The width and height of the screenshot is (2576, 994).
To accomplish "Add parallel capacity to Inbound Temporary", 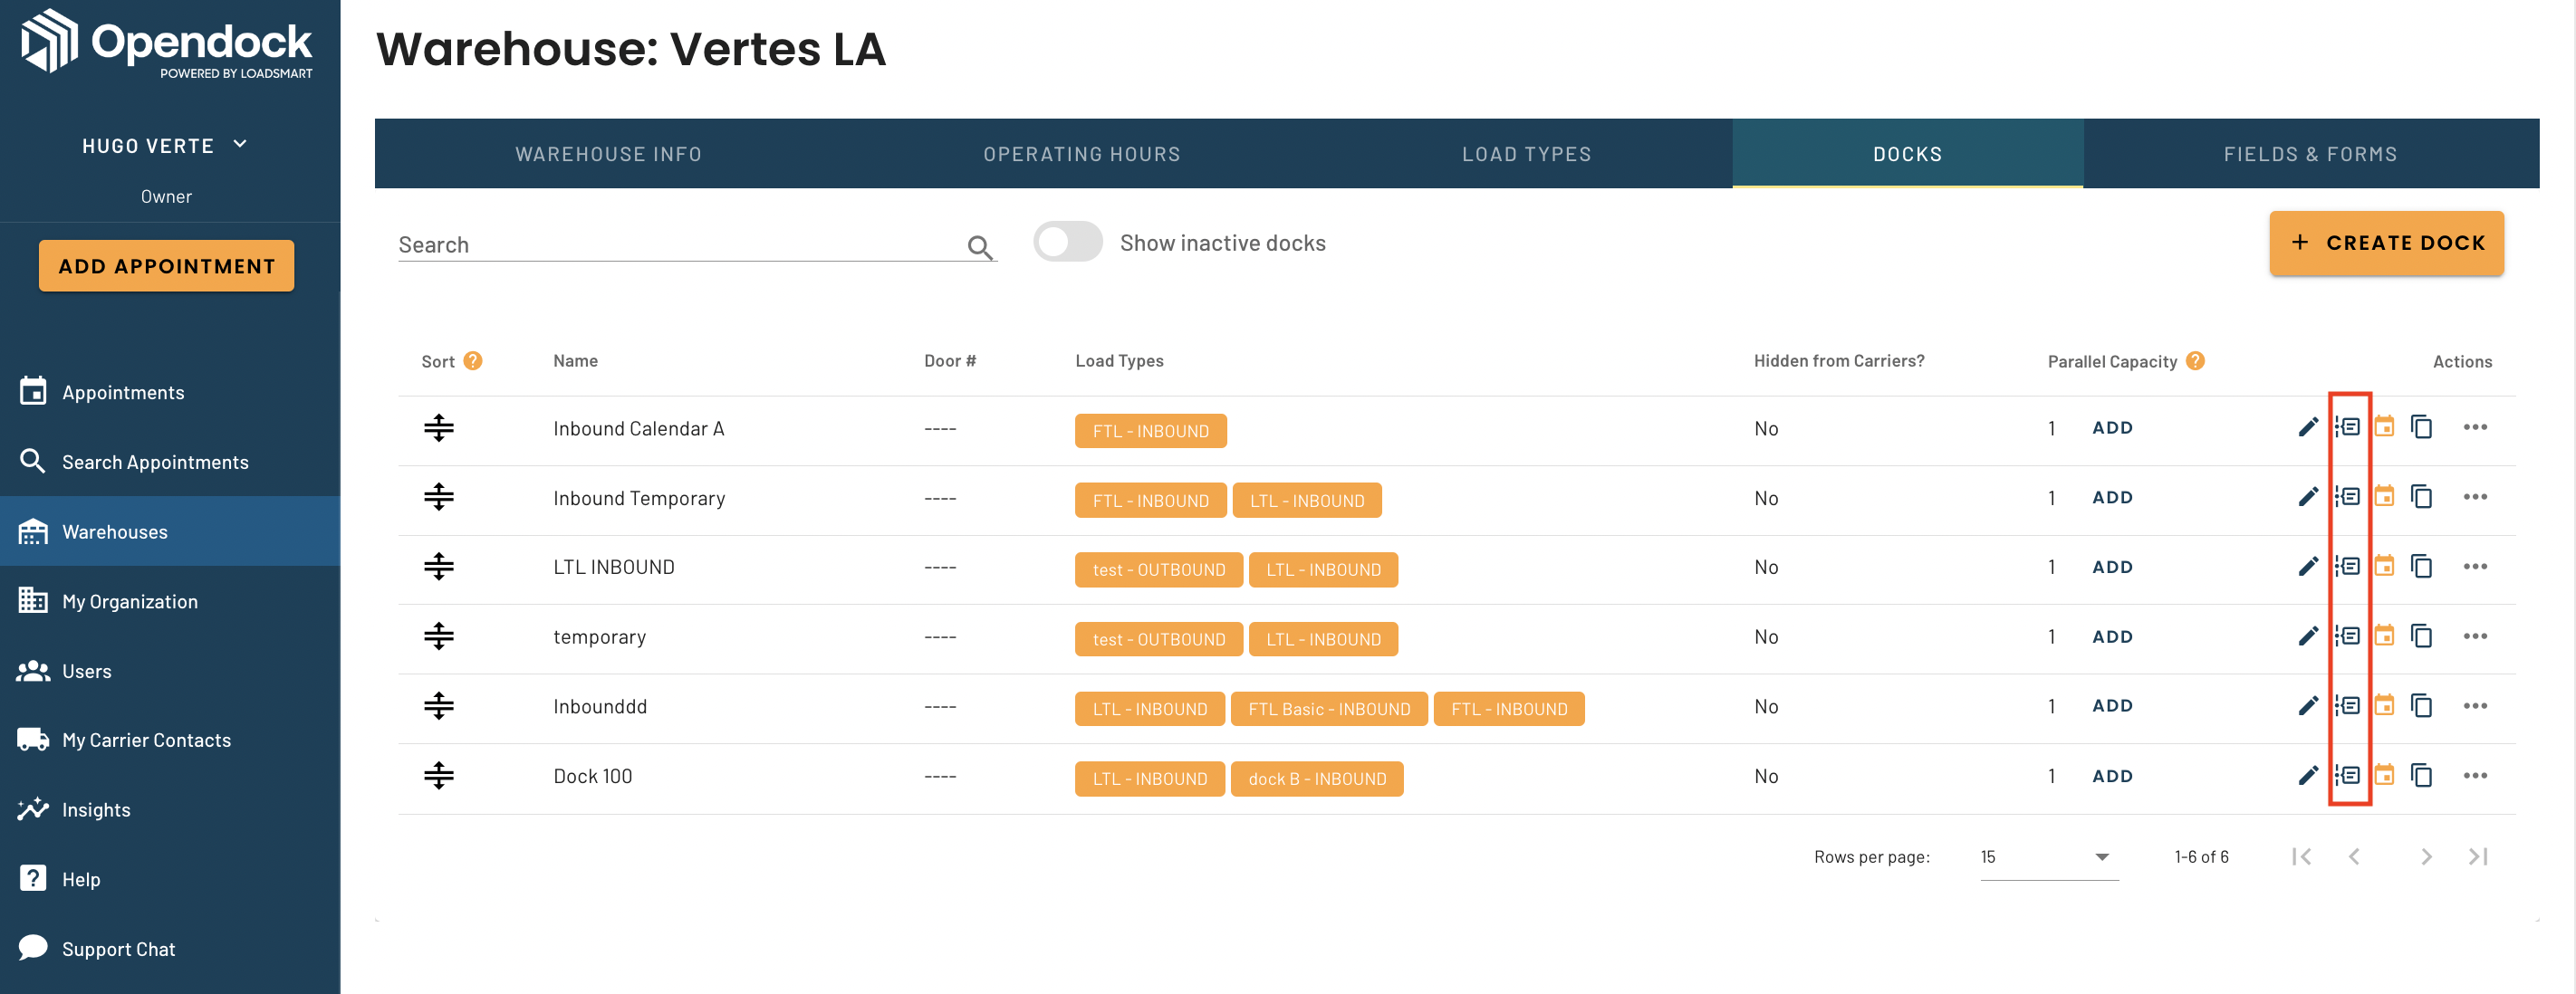I will pyautogui.click(x=2112, y=496).
